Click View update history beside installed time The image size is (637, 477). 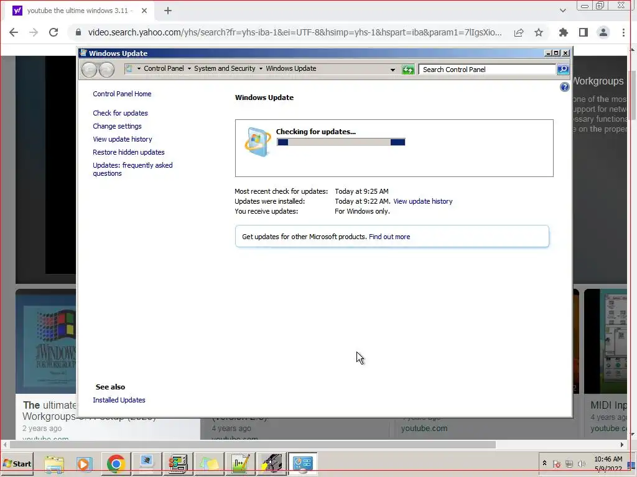pos(422,201)
